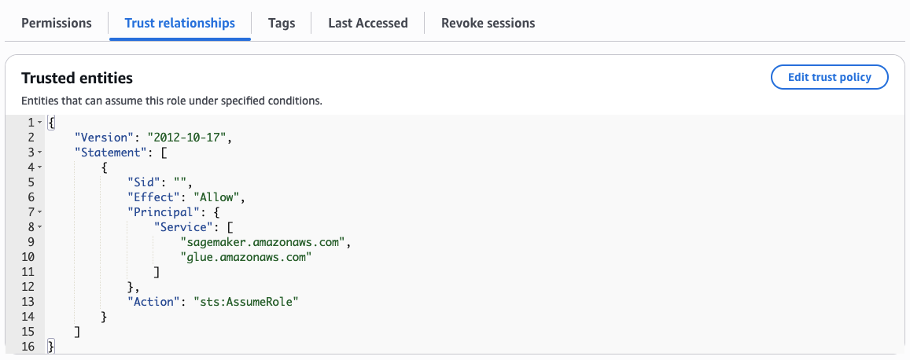Place cursor on glue.amazonaws.com entry
Image resolution: width=910 pixels, height=360 pixels.
pyautogui.click(x=246, y=257)
